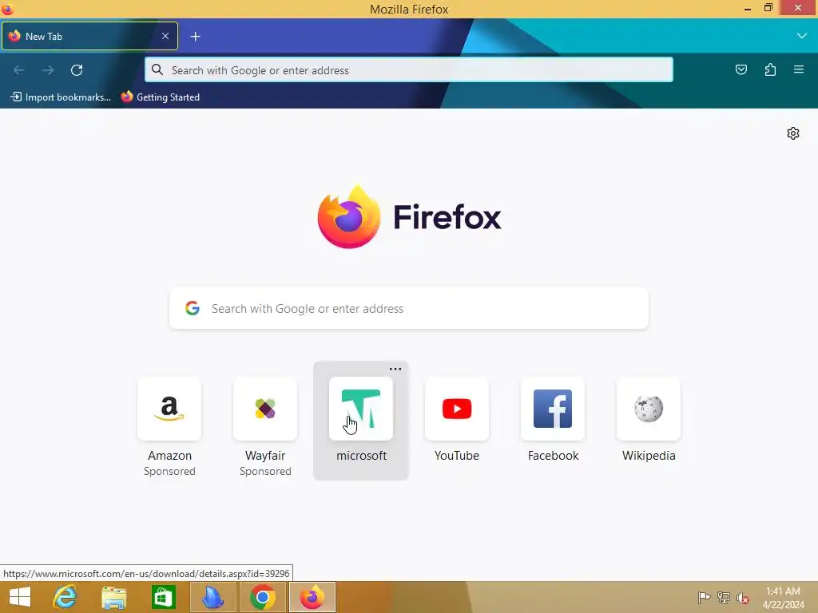Click the Google logo in search box
Screen dimensions: 818x613
tap(193, 308)
